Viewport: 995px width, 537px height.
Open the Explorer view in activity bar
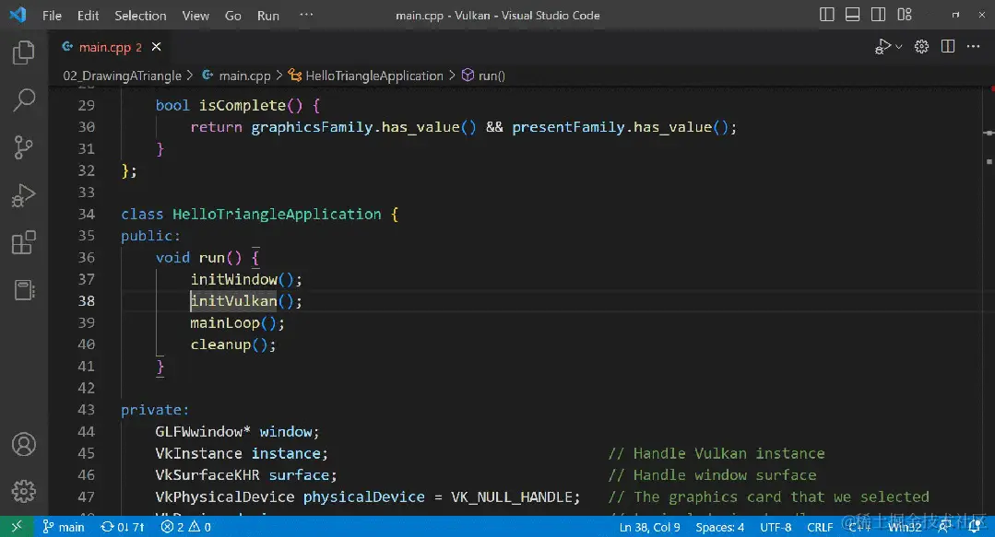point(23,52)
